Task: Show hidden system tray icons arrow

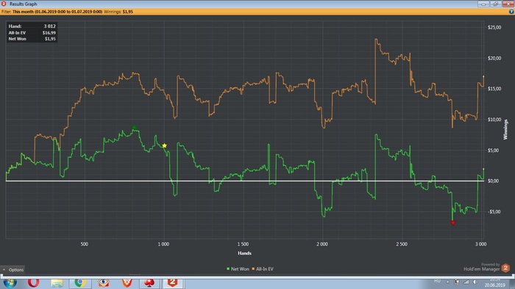Action: click(x=447, y=282)
